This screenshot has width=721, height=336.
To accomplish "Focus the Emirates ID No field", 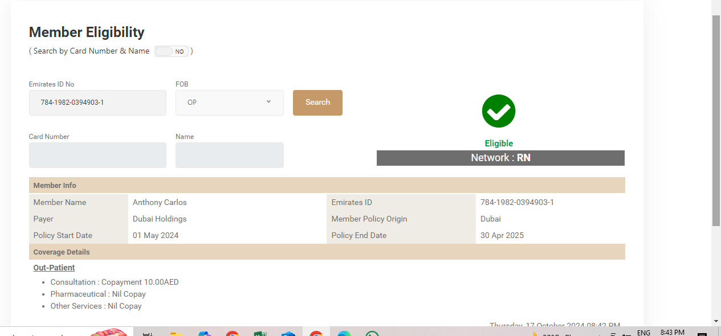I will tap(97, 103).
